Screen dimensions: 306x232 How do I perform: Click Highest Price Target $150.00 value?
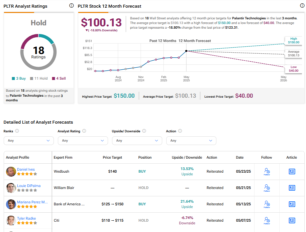pyautogui.click(x=124, y=96)
